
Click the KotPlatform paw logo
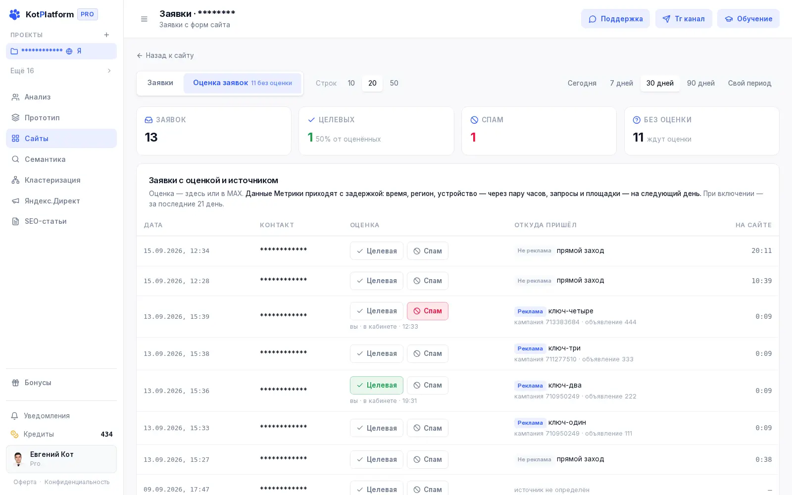15,14
